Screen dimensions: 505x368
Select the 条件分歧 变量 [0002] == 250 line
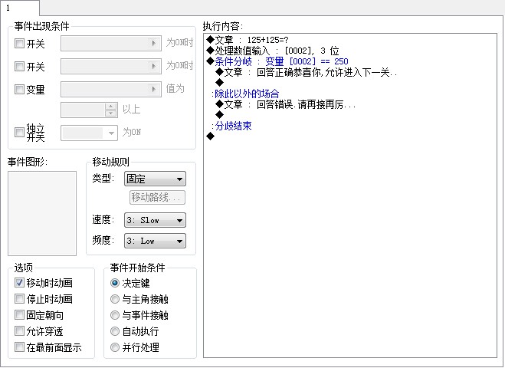[277, 61]
